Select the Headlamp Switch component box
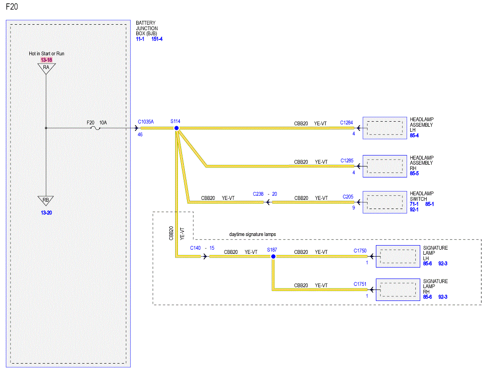Viewport: 487px width, 370px height. click(385, 202)
